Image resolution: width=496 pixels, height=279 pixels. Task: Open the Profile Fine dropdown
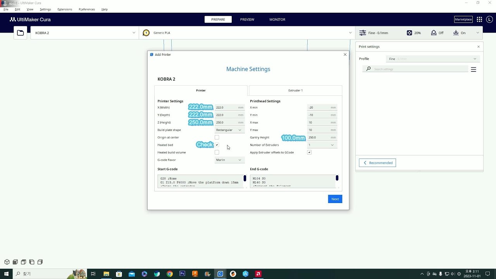[433, 59]
